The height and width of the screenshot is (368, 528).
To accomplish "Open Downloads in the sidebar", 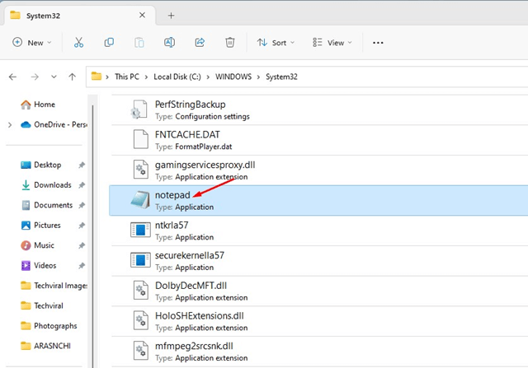I will [x=52, y=185].
